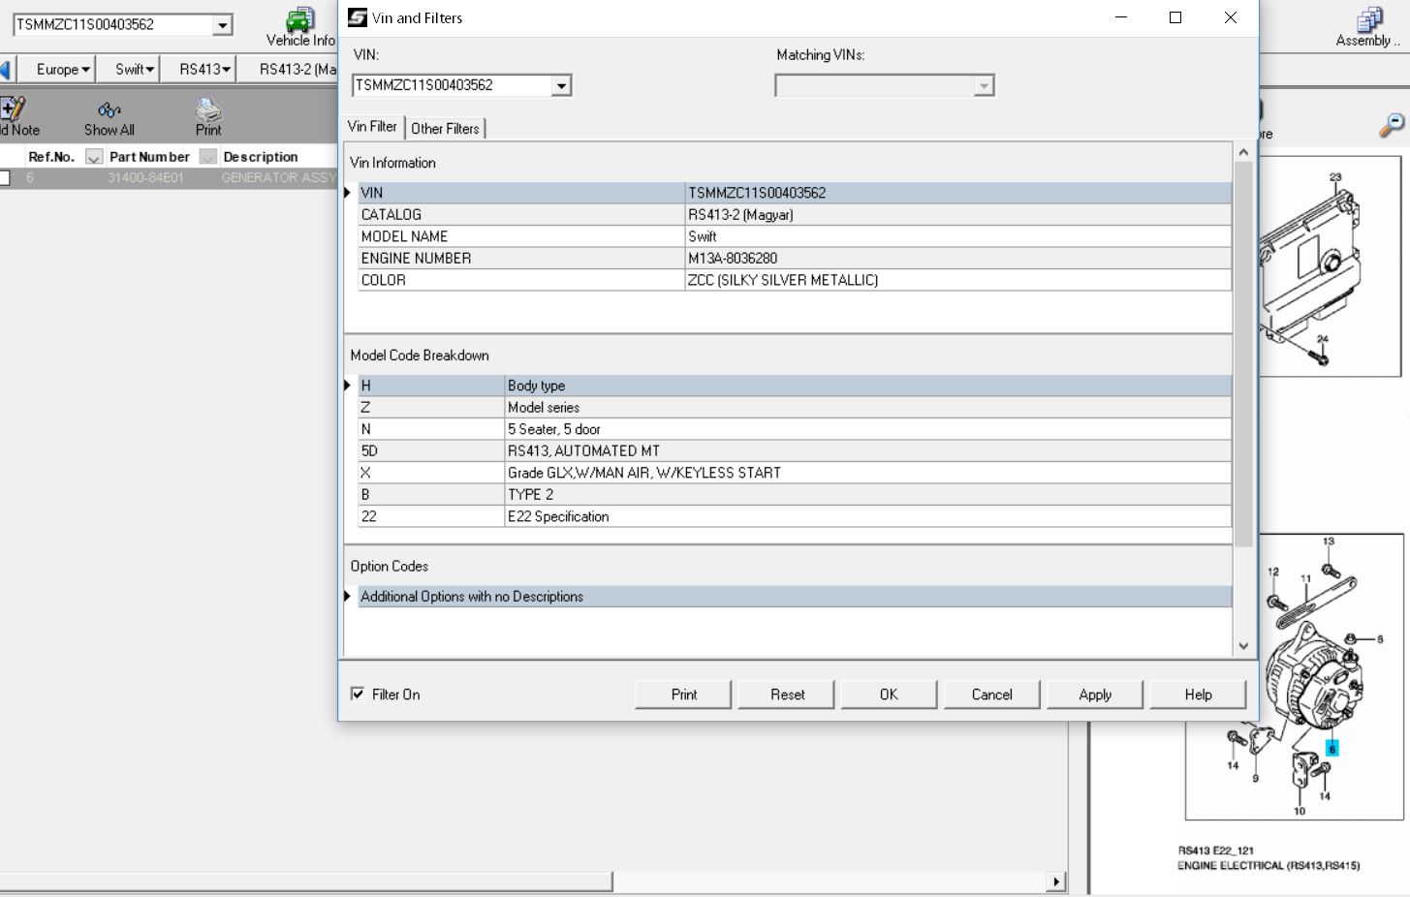The image size is (1410, 897).
Task: Click the magnifier search icon
Action: pyautogui.click(x=1391, y=125)
